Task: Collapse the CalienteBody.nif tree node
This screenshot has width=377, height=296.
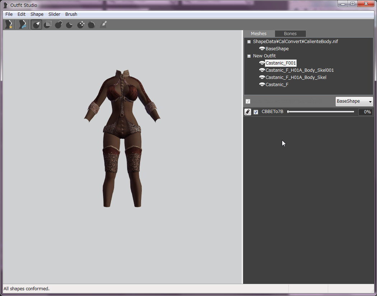Action: (x=249, y=42)
